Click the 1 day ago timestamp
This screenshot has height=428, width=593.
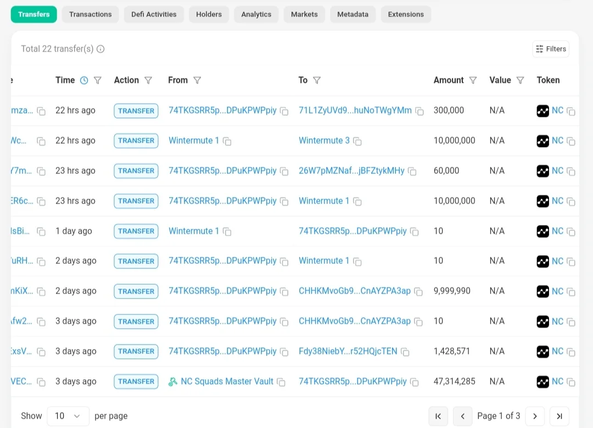[x=74, y=231]
